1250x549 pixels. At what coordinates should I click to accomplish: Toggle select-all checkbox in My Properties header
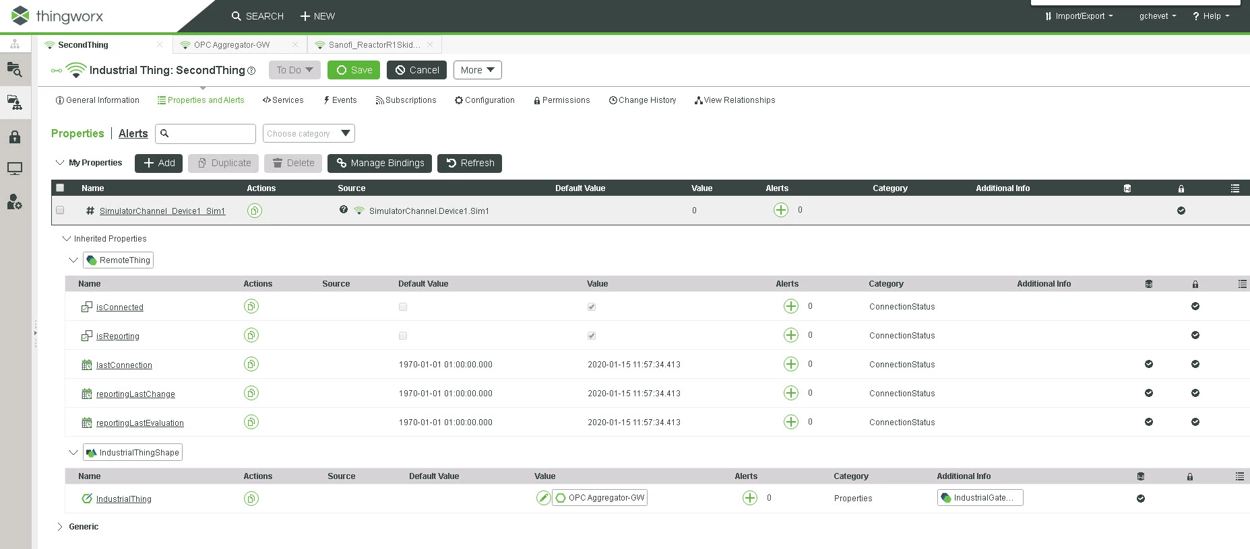60,188
